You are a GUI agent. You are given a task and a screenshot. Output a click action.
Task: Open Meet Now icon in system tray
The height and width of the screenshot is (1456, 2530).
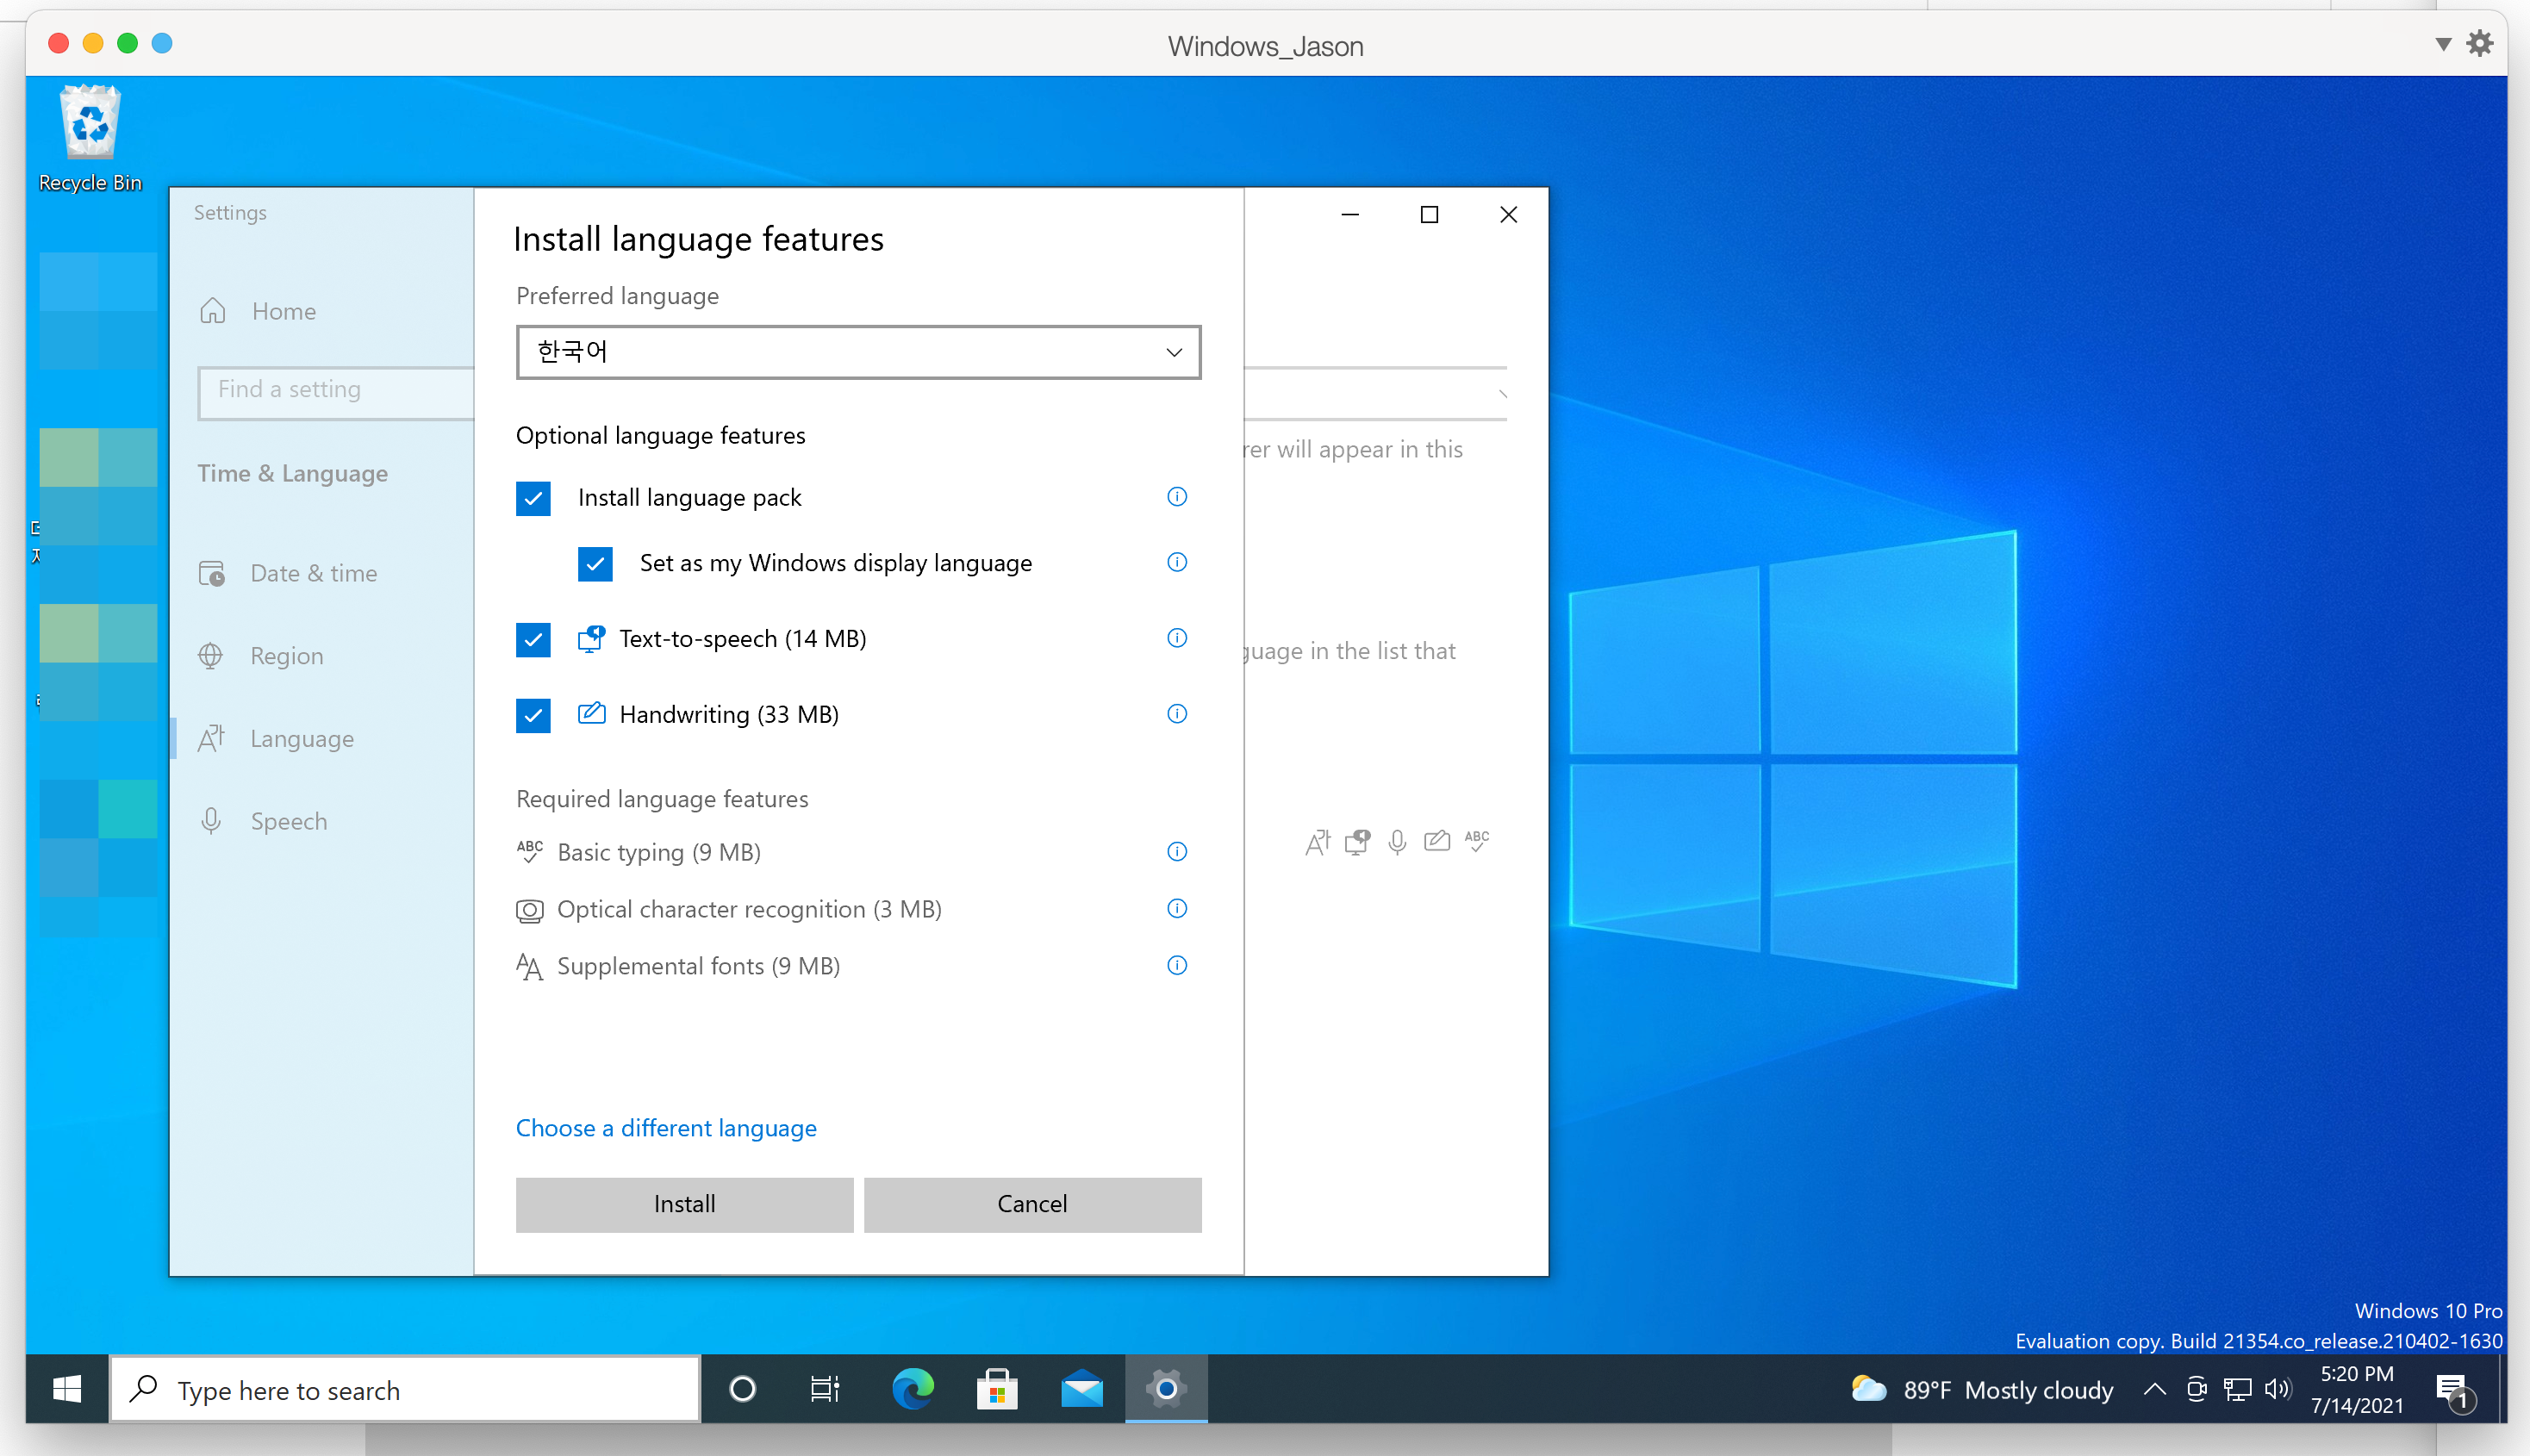tap(2196, 1389)
